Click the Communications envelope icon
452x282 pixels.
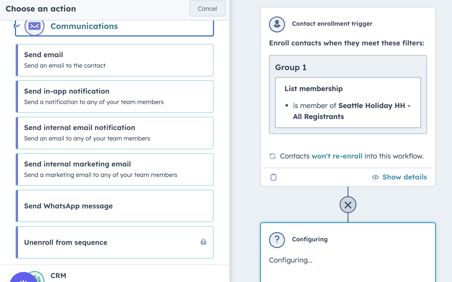click(x=34, y=26)
